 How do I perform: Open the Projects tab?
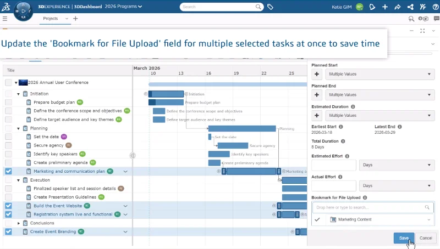tap(51, 19)
